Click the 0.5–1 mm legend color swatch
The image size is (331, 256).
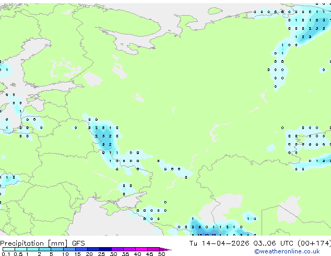pyautogui.click(x=21, y=249)
